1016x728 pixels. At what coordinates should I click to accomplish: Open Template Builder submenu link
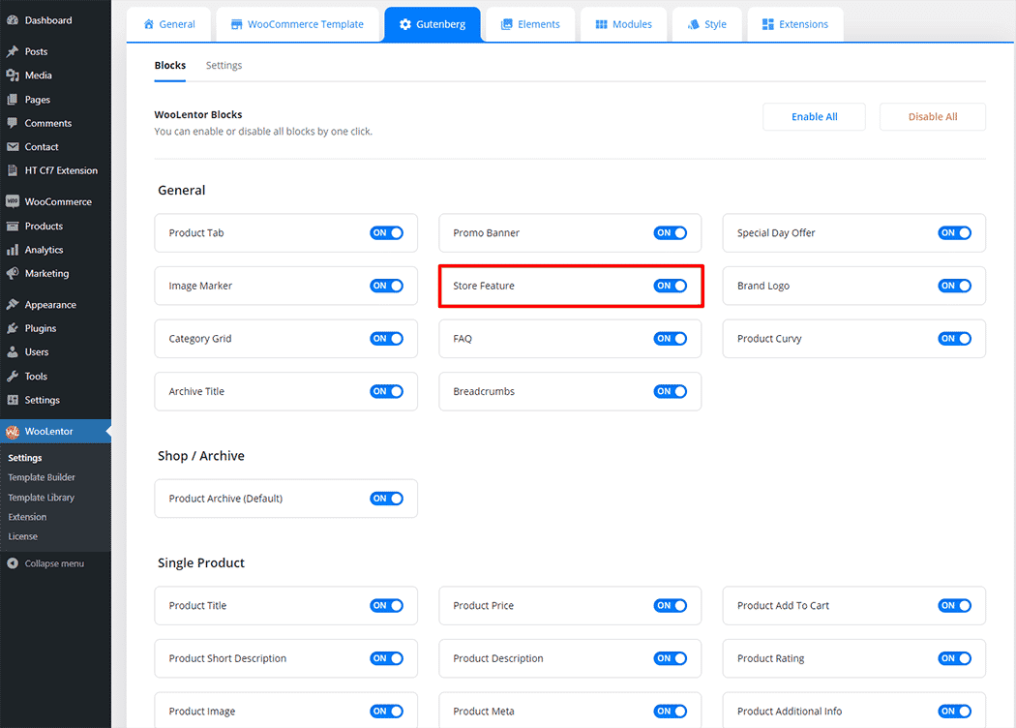pyautogui.click(x=42, y=477)
